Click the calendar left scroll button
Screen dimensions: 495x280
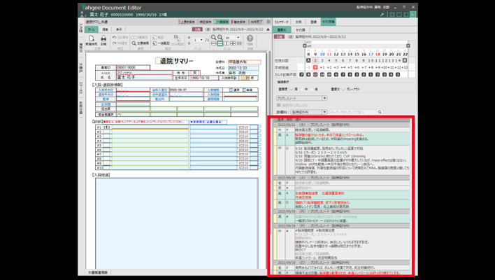(305, 45)
